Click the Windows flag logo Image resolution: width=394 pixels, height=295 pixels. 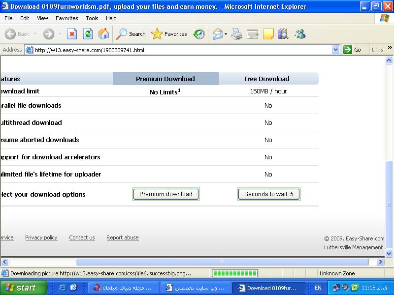(385, 18)
